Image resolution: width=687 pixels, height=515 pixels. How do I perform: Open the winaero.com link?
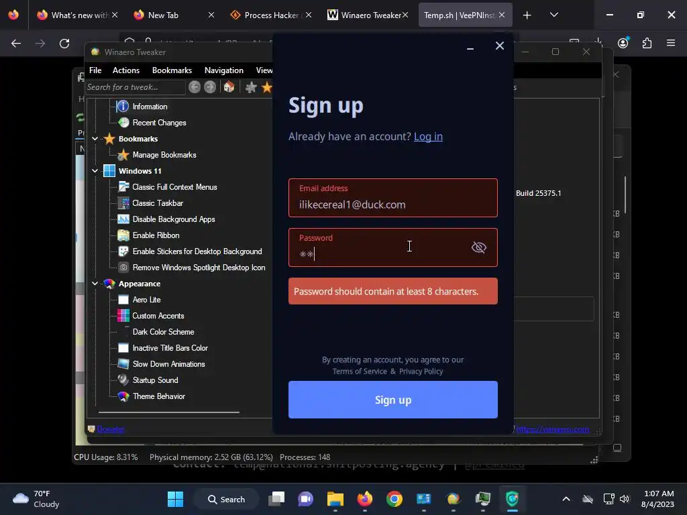pos(553,429)
